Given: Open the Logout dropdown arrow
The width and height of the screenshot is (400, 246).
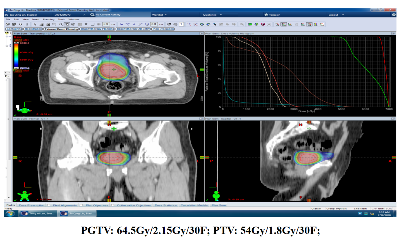Looking at the screenshot, I should 343,15.
